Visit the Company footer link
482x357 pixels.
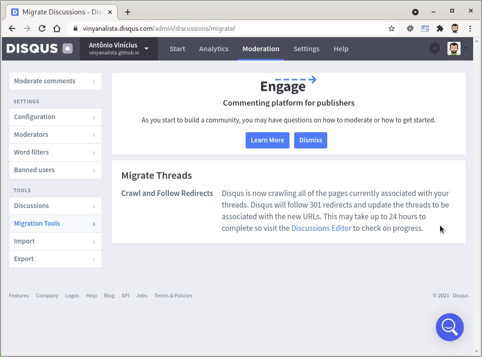click(47, 296)
